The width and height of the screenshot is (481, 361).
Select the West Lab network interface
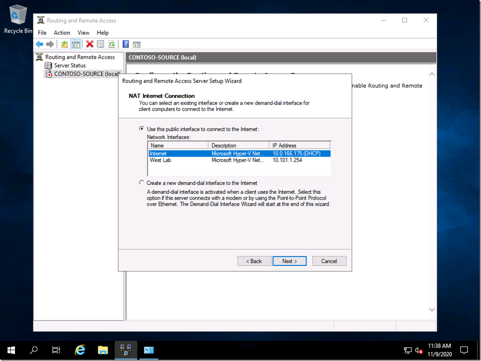tap(160, 160)
